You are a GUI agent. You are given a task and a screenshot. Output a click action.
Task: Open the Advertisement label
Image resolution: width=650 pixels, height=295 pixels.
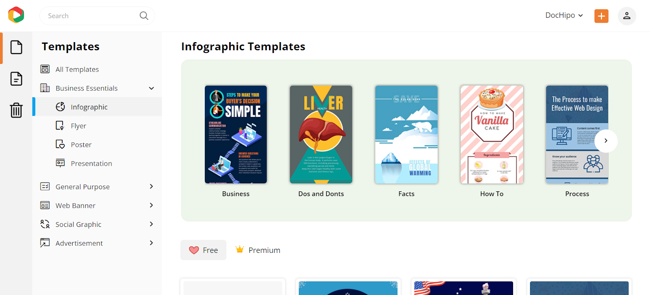tap(79, 243)
